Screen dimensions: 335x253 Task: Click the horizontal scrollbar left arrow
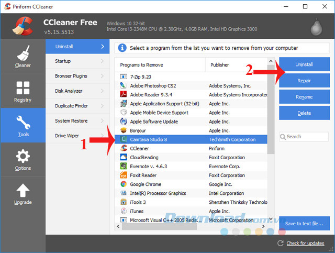(x=118, y=226)
